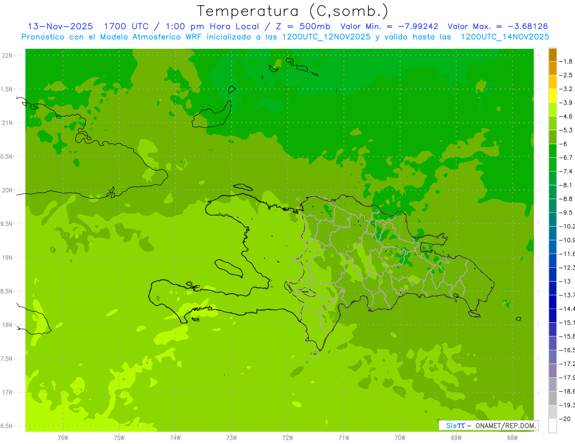Click the "-2.5" colorbar value

coord(566,75)
